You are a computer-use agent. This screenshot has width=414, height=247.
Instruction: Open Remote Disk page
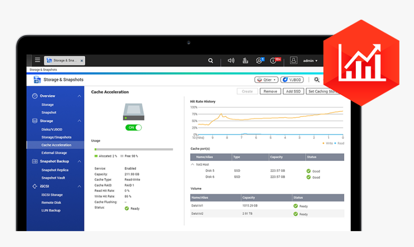pyautogui.click(x=51, y=202)
